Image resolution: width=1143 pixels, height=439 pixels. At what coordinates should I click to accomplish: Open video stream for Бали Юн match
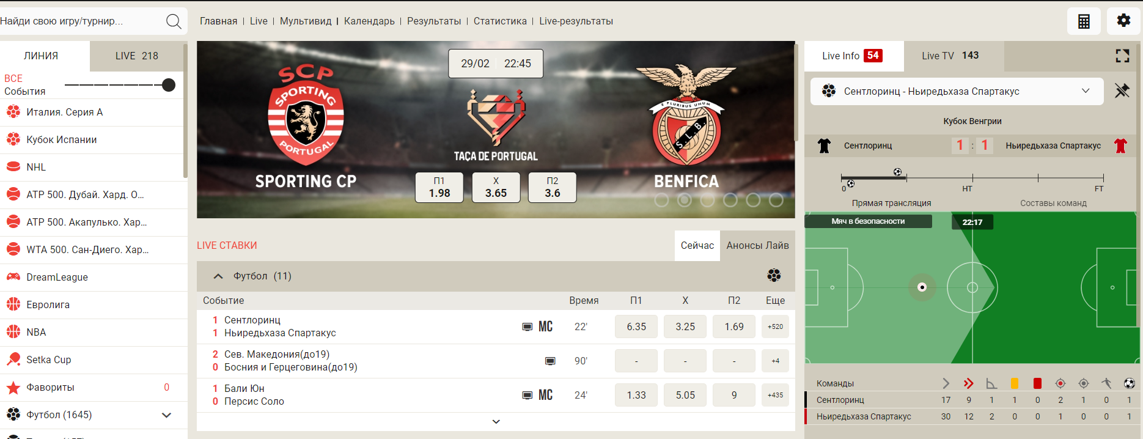[x=527, y=395]
